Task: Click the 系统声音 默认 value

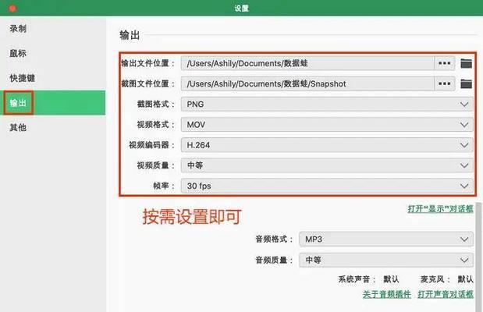Action: [391, 279]
